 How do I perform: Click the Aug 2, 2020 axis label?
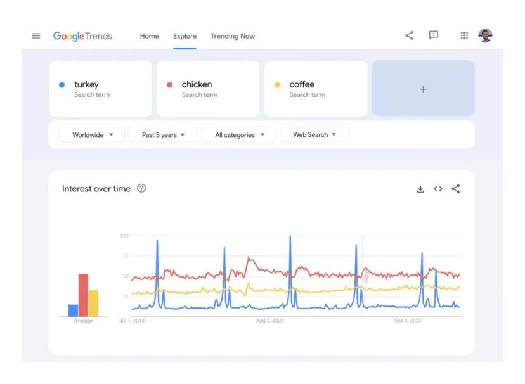coord(270,321)
